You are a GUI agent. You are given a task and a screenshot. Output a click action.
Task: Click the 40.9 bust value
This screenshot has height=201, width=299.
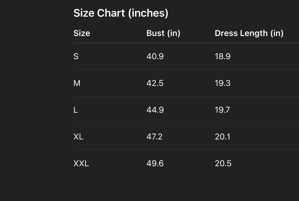tap(155, 56)
